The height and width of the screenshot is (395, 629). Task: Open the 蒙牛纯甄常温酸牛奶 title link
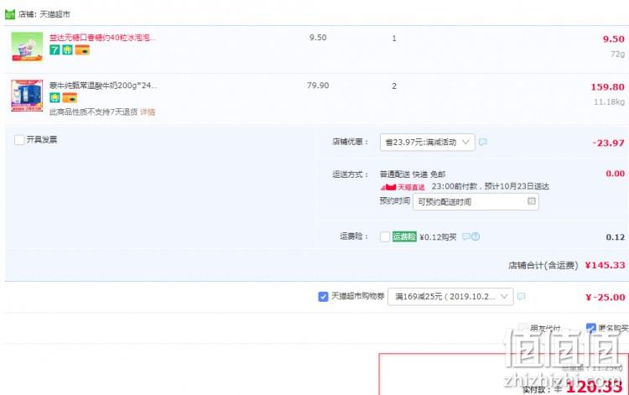tap(103, 86)
